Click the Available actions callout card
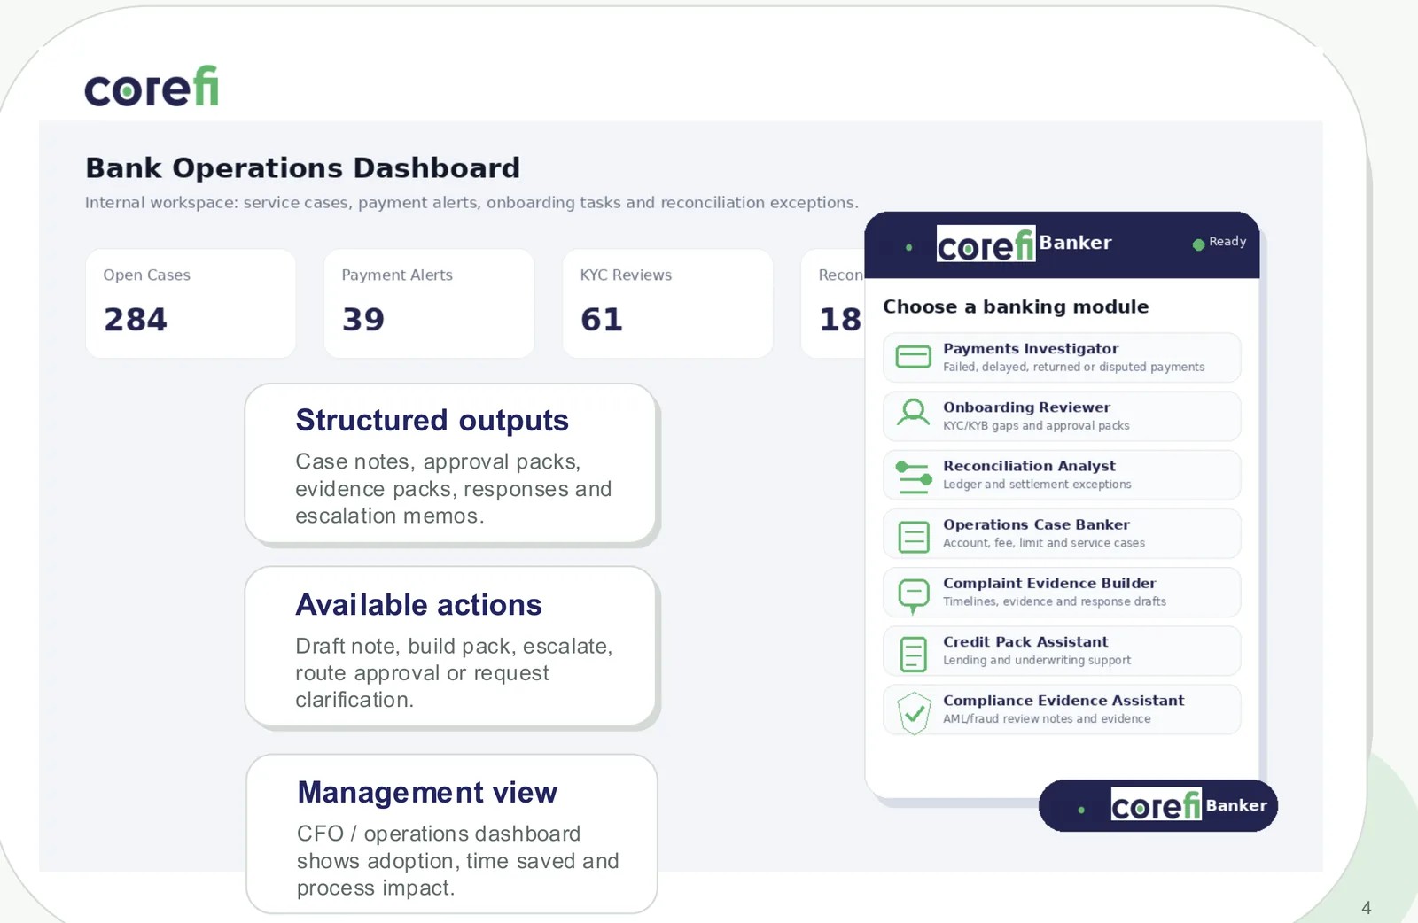This screenshot has height=923, width=1418. click(x=451, y=647)
